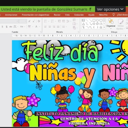This screenshot has height=128, width=128.
Task: Switch to the Vista tab
Action: point(67,15)
